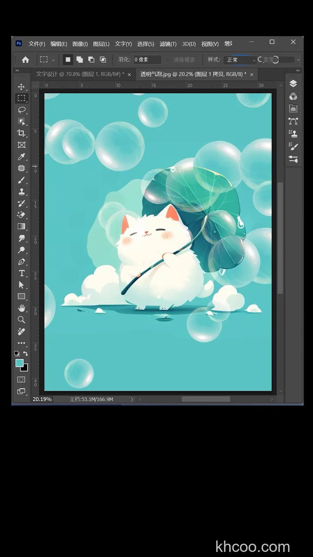
Task: Click the Home button in options bar
Action: pyautogui.click(x=25, y=60)
